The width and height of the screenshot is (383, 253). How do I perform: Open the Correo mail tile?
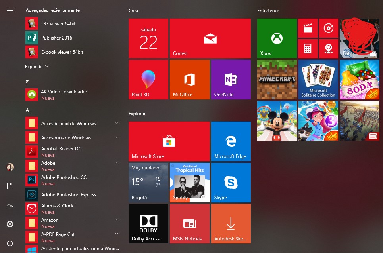pyautogui.click(x=210, y=38)
